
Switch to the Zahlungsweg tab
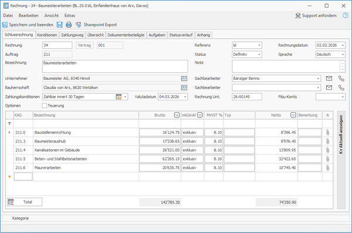point(72,35)
